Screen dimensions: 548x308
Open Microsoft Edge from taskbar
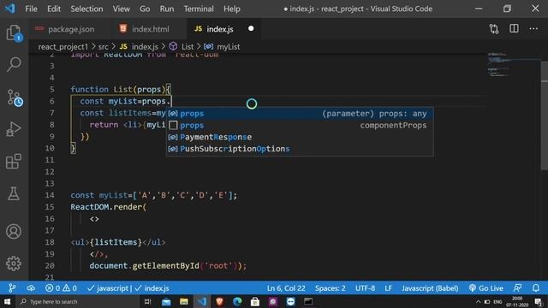237,301
